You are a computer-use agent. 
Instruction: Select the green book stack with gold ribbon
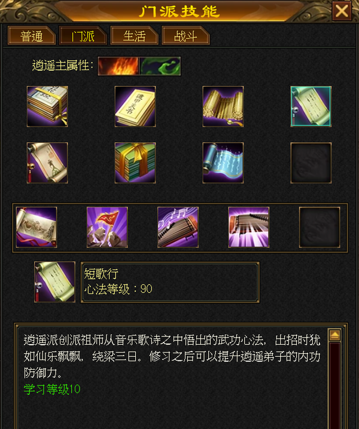[x=135, y=163]
